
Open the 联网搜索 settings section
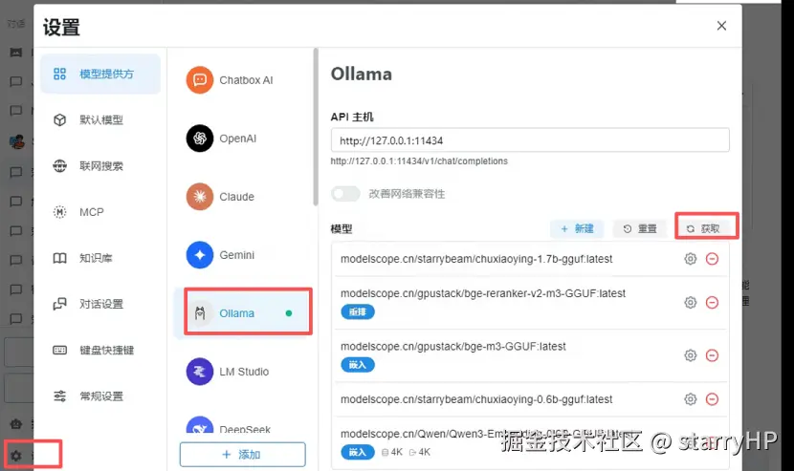tap(100, 166)
